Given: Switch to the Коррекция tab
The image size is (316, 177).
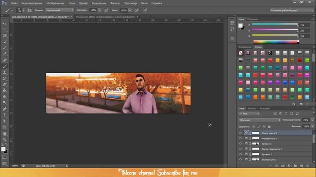Looking at the screenshot, I should click(x=245, y=47).
